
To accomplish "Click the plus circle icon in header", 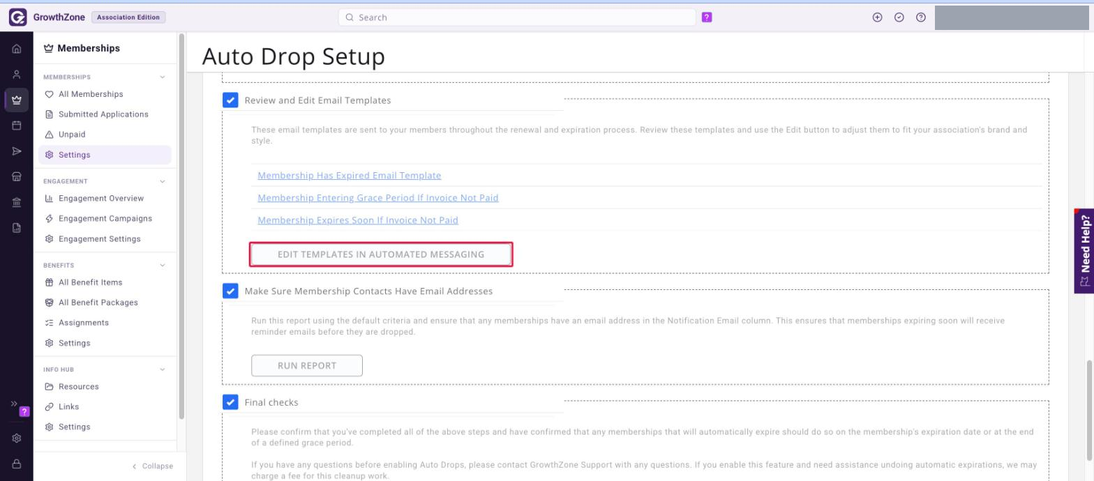I will tap(878, 17).
